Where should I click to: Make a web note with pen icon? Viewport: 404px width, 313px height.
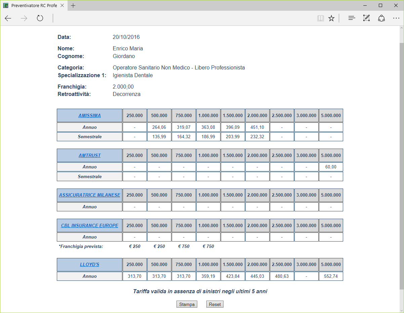[366, 18]
